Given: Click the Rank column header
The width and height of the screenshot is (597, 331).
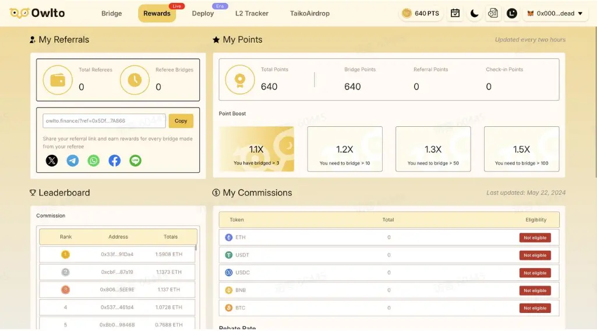Looking at the screenshot, I should coord(66,237).
